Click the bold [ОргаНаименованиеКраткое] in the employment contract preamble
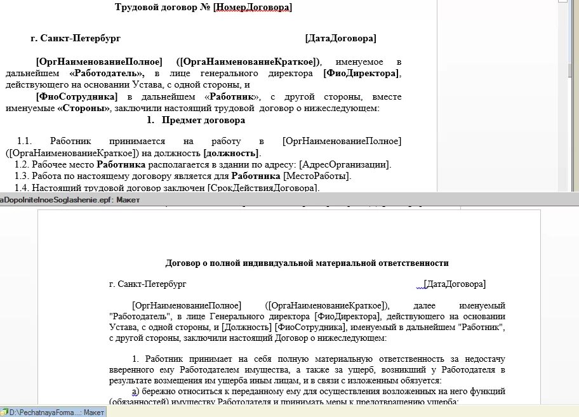 point(248,62)
